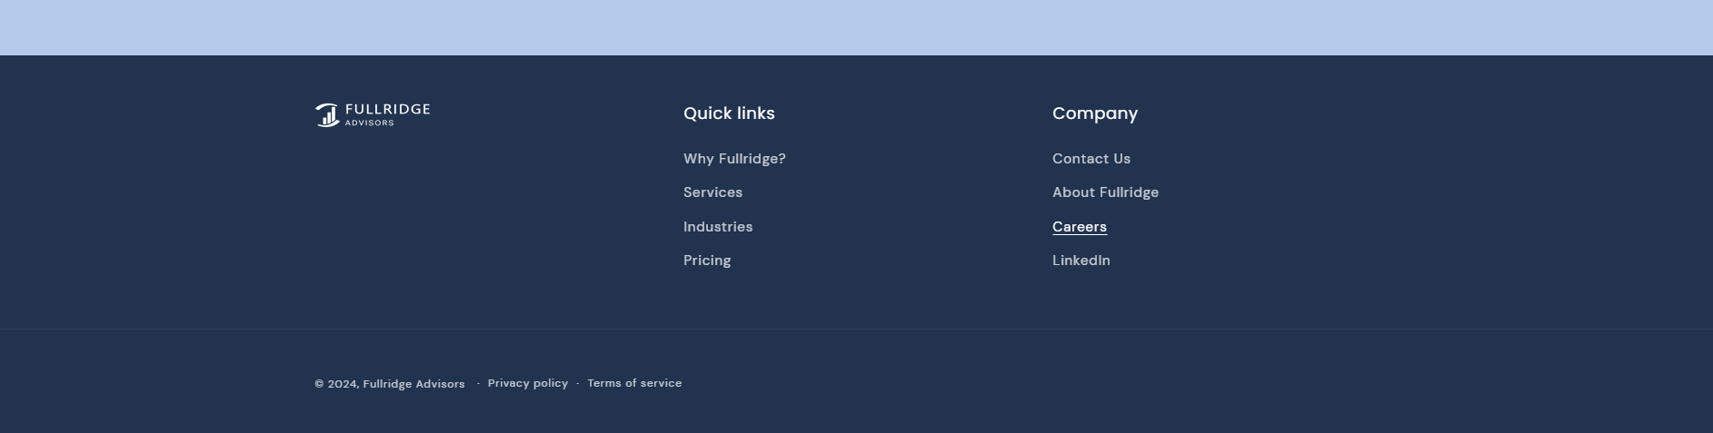Click the ADVISORS subtext under the logo
The width and height of the screenshot is (1713, 433).
coord(369,123)
